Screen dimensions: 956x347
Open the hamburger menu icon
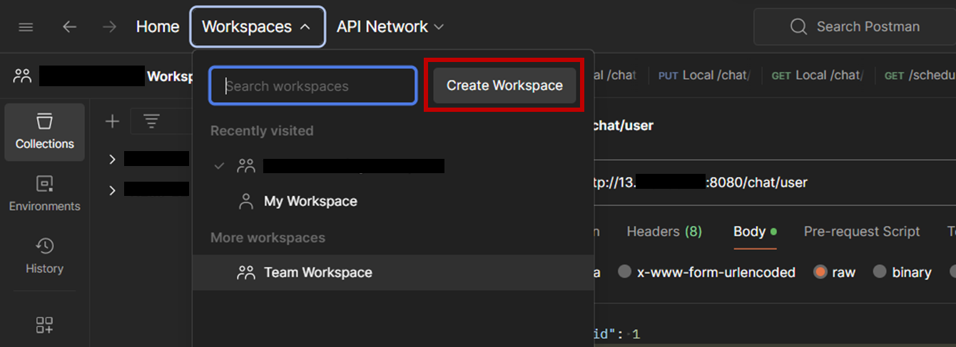(x=26, y=27)
